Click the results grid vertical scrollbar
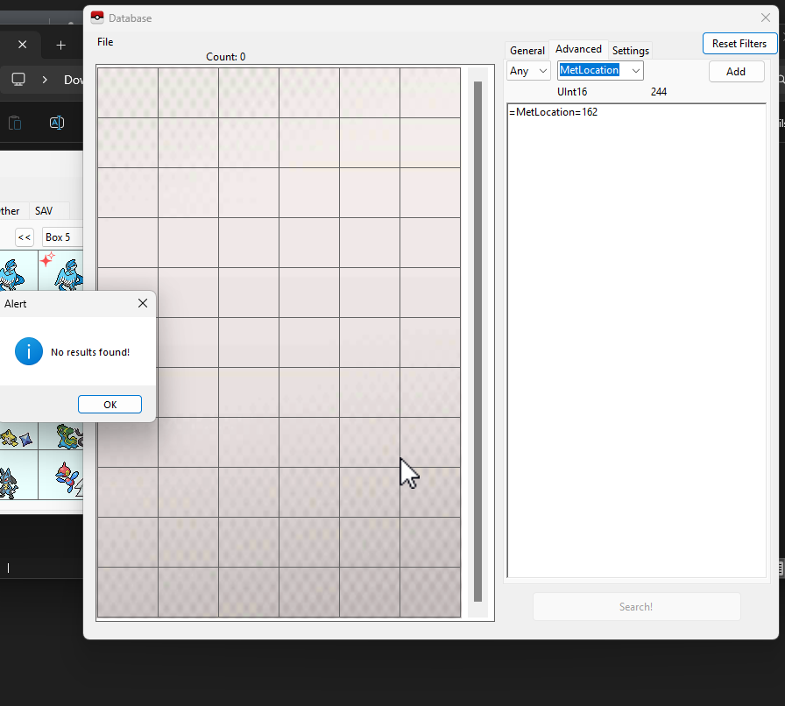Screen dimensions: 785x706 (477, 342)
